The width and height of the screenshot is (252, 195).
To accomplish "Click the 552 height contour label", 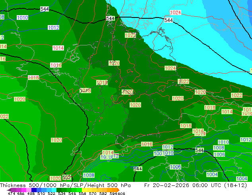I will click(67, 177).
